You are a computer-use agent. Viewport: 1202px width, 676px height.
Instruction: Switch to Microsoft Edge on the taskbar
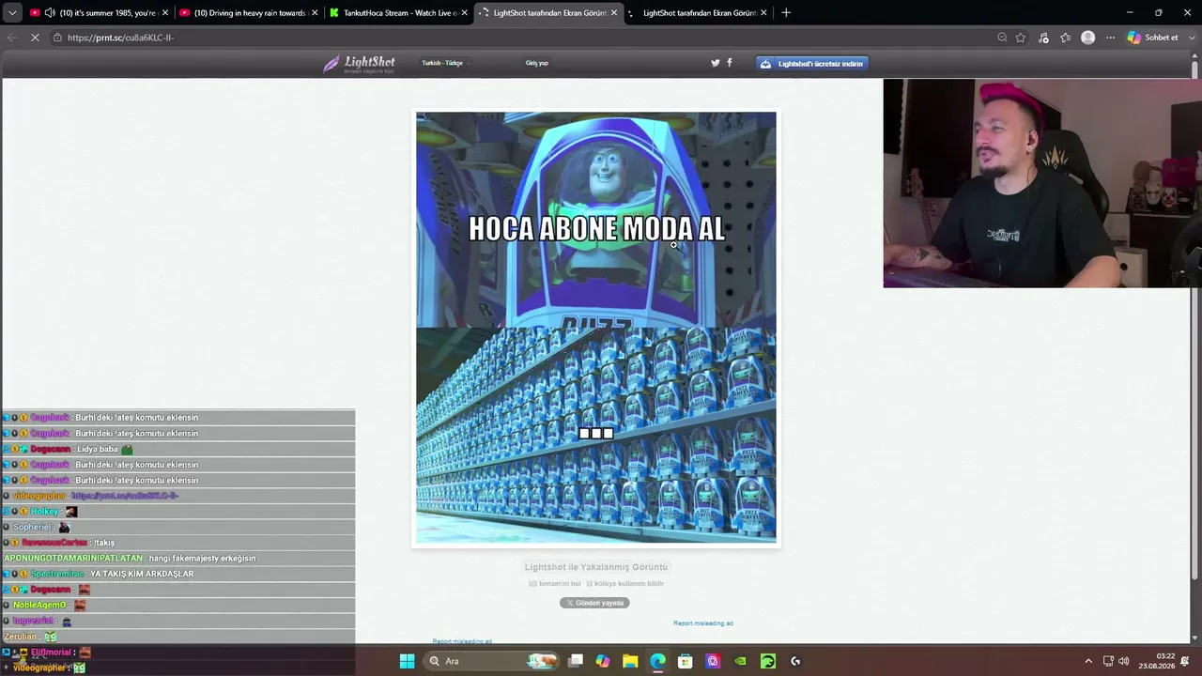pos(657,661)
